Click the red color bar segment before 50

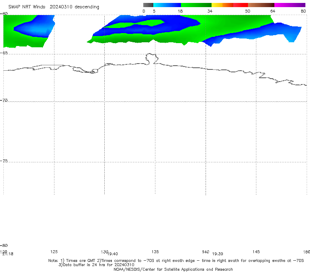click(x=240, y=5)
